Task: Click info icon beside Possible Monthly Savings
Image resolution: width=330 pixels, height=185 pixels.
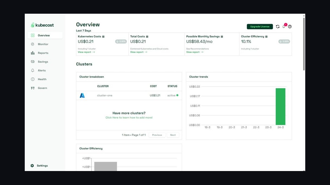Action: tap(222, 36)
